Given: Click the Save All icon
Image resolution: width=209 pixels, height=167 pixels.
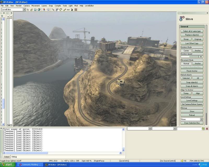Looking at the screenshot, I should [x=39, y=10].
